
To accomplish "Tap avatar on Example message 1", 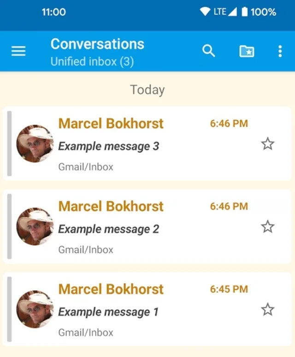I will [x=35, y=309].
